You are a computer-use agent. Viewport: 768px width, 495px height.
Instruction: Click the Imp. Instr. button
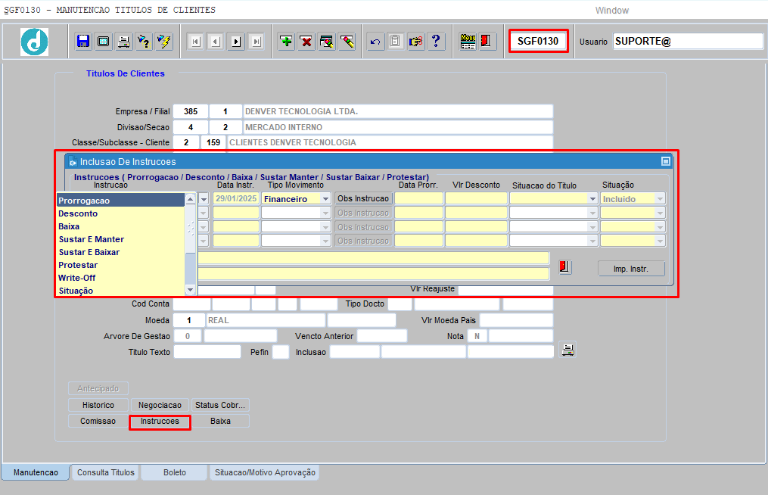[x=631, y=269]
